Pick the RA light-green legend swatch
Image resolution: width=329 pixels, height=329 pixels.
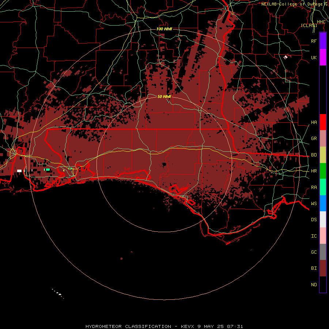(x=323, y=187)
